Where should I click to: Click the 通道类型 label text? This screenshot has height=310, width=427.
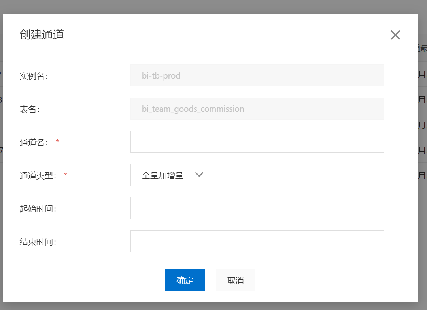(x=38, y=175)
